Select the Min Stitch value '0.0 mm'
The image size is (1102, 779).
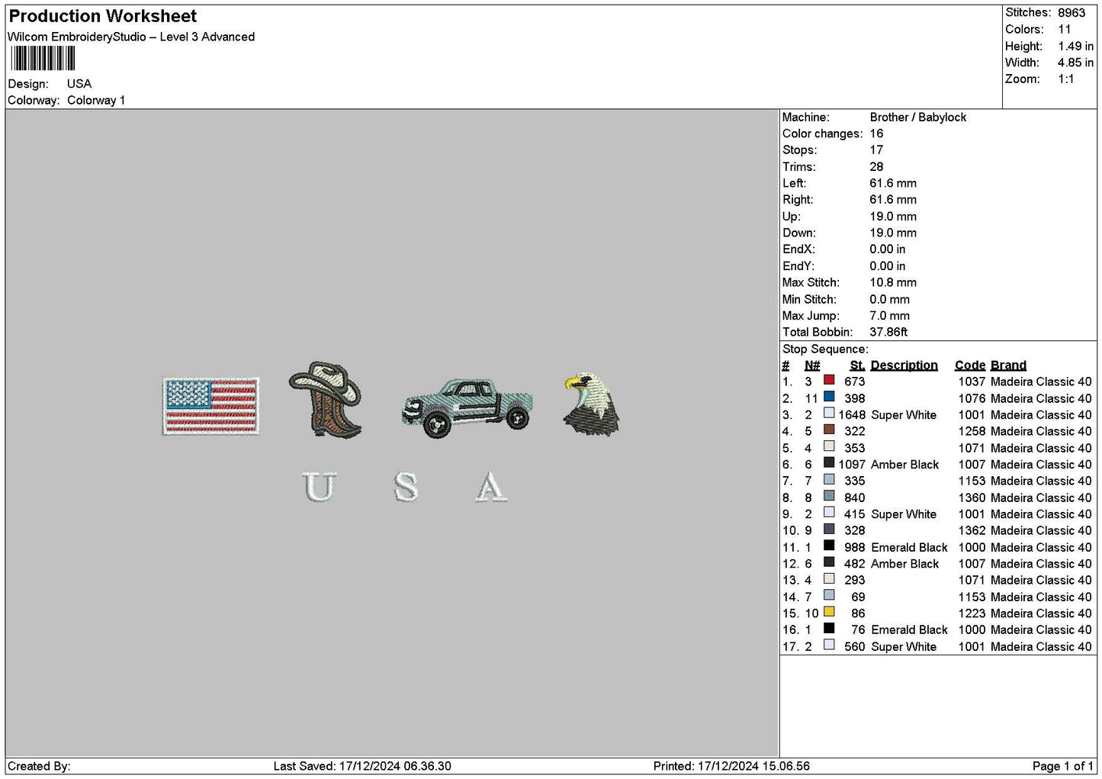coord(890,299)
